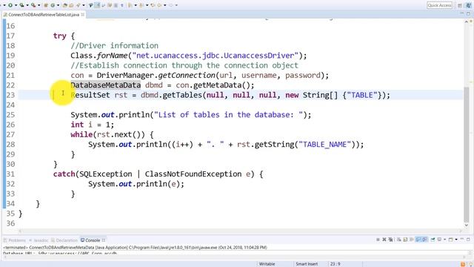Click the getTables call on line 23

tap(182, 95)
